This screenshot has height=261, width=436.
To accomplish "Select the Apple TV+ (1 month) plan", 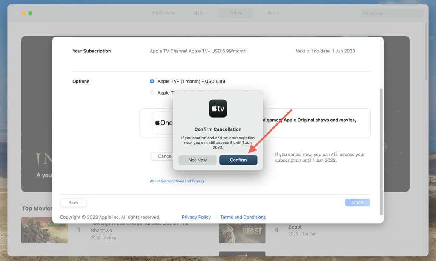I will tap(152, 81).
